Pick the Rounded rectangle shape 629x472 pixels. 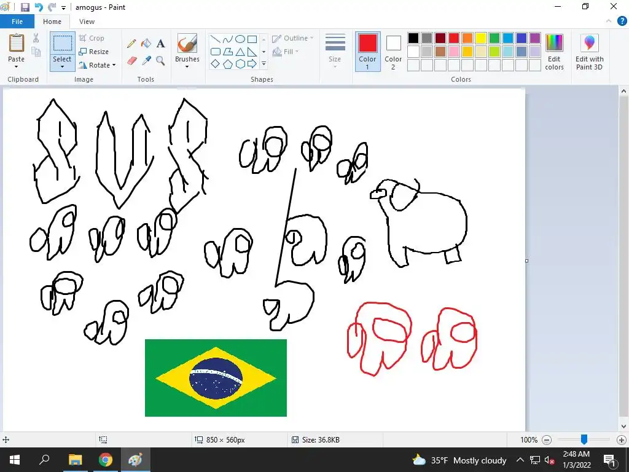pos(216,52)
